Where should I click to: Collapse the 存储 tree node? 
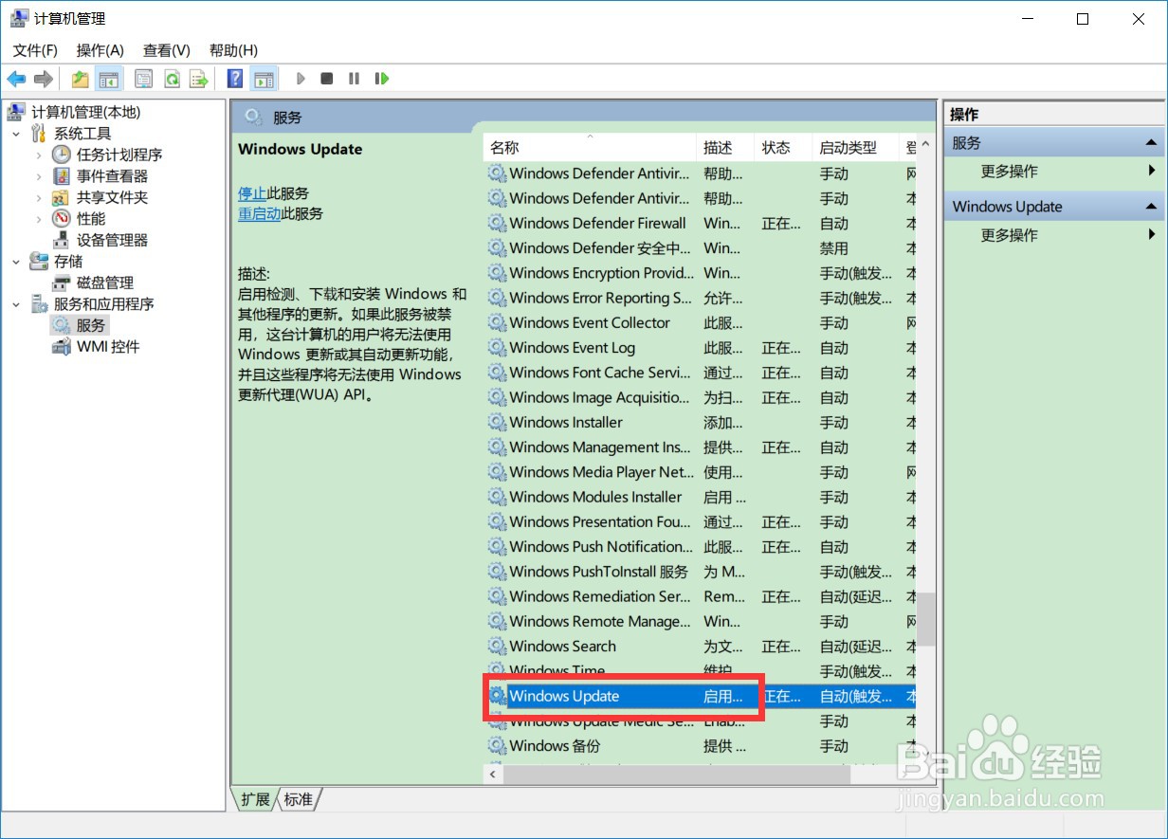click(16, 261)
